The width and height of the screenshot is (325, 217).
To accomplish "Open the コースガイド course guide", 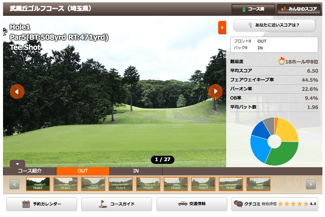I will pos(116,204).
